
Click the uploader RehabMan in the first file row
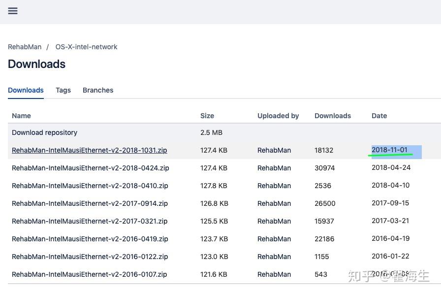click(274, 150)
